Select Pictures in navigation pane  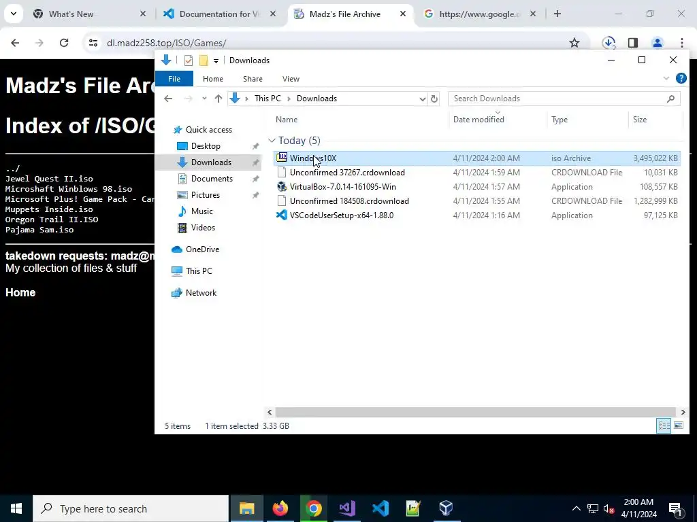206,195
